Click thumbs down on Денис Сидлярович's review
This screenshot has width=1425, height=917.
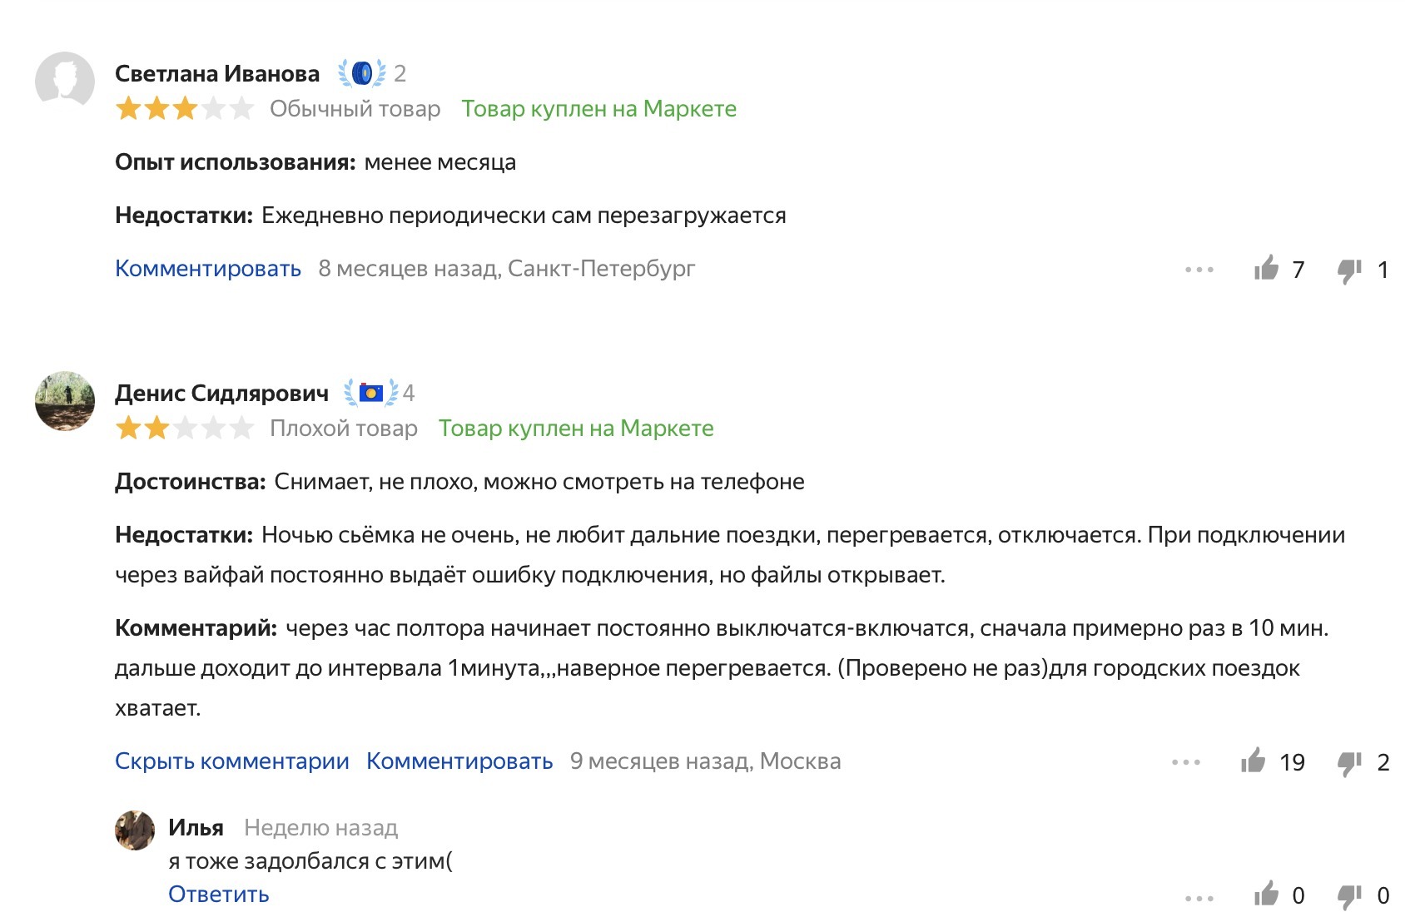click(1349, 762)
